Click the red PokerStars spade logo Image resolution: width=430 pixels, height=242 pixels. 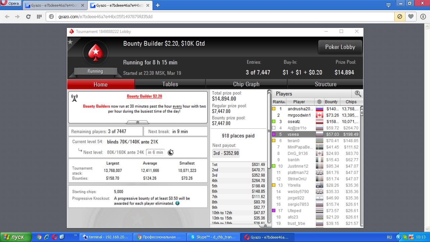click(95, 52)
